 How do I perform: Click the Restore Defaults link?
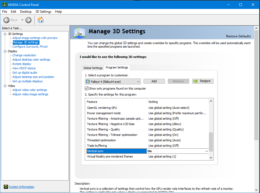click(x=238, y=36)
